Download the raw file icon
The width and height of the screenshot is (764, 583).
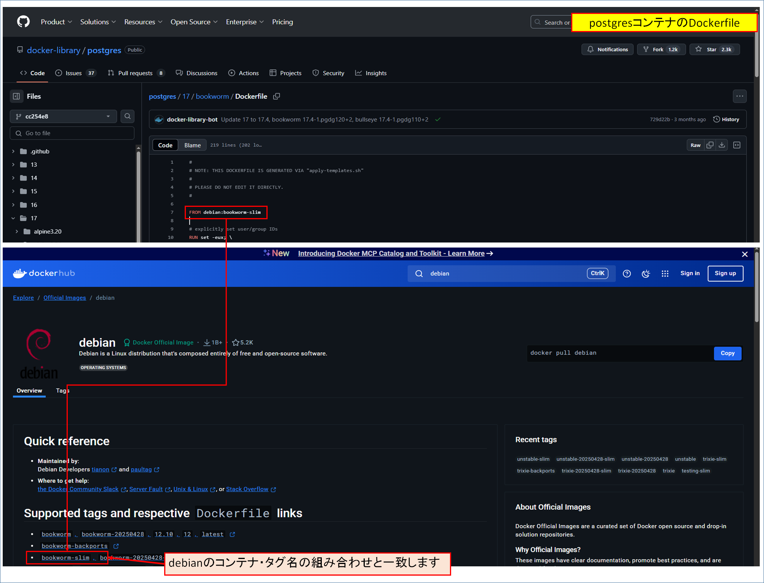click(722, 145)
